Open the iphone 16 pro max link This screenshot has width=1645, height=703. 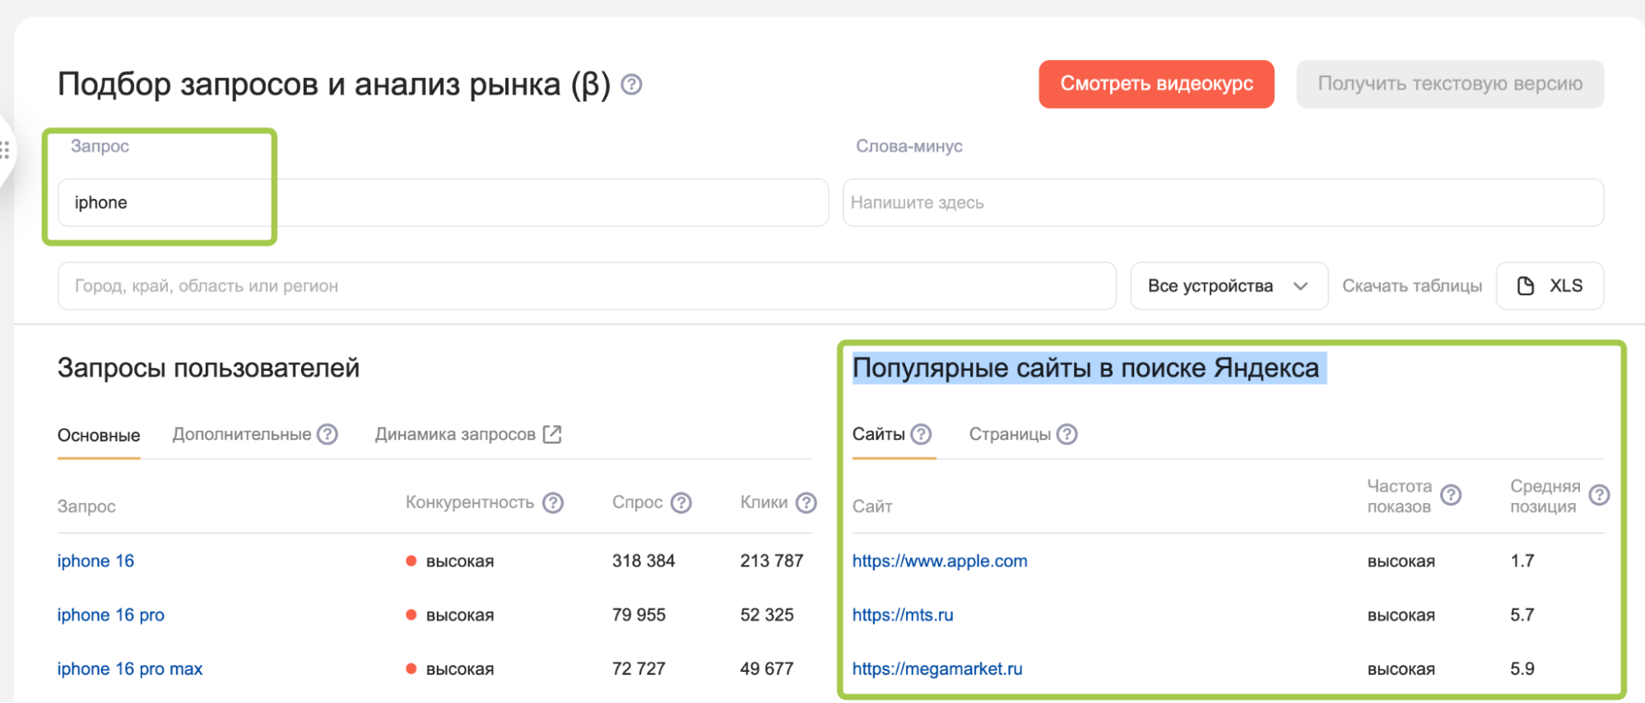[x=130, y=669]
